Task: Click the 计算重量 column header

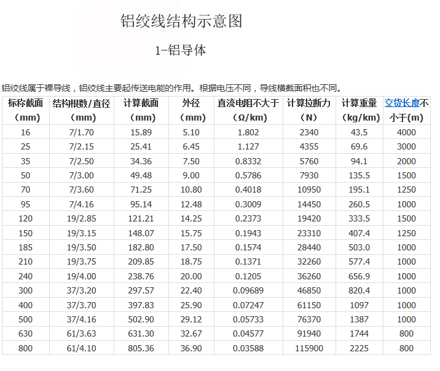Action: [x=359, y=110]
